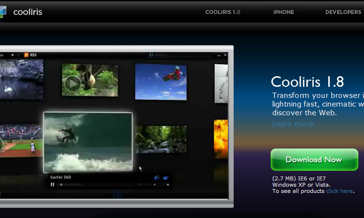The width and height of the screenshot is (364, 218).
Task: Click the cooliris brand name text
Action: 28,12
